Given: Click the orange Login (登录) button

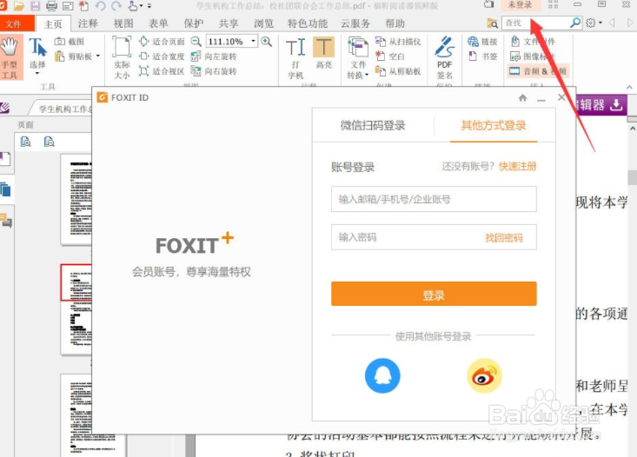Looking at the screenshot, I should pyautogui.click(x=434, y=294).
